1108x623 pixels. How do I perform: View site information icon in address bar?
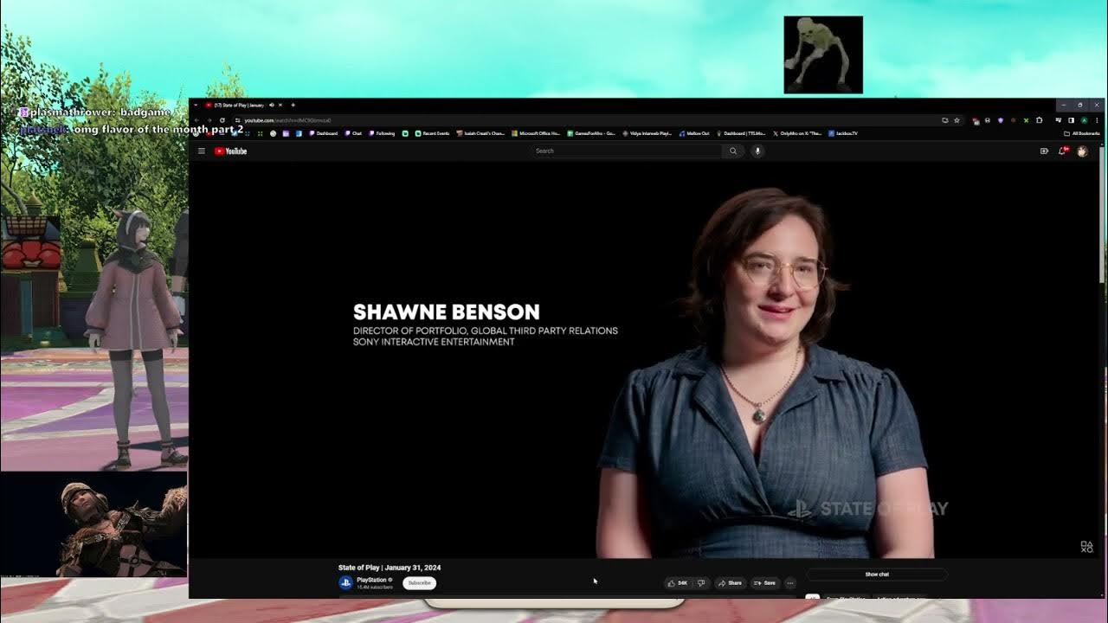click(x=237, y=120)
